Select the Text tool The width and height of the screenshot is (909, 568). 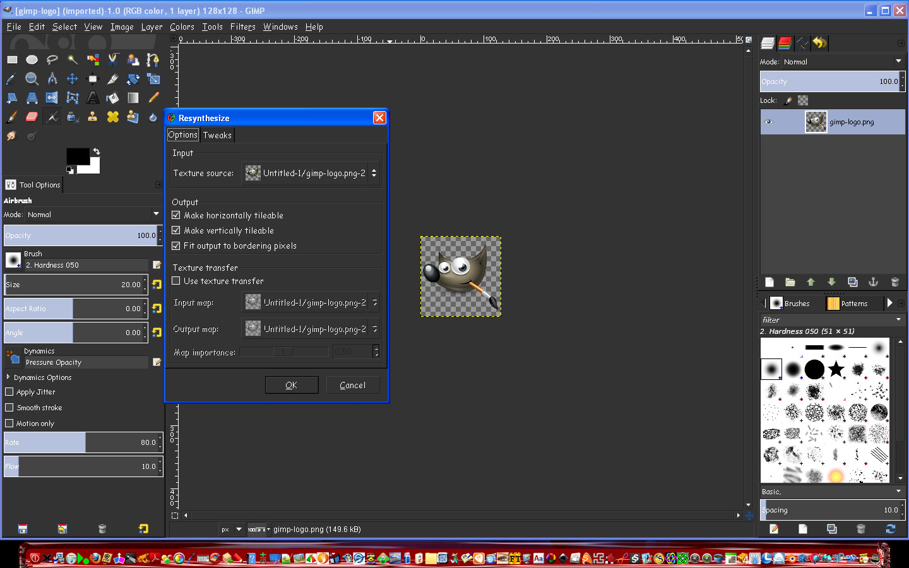(x=93, y=98)
